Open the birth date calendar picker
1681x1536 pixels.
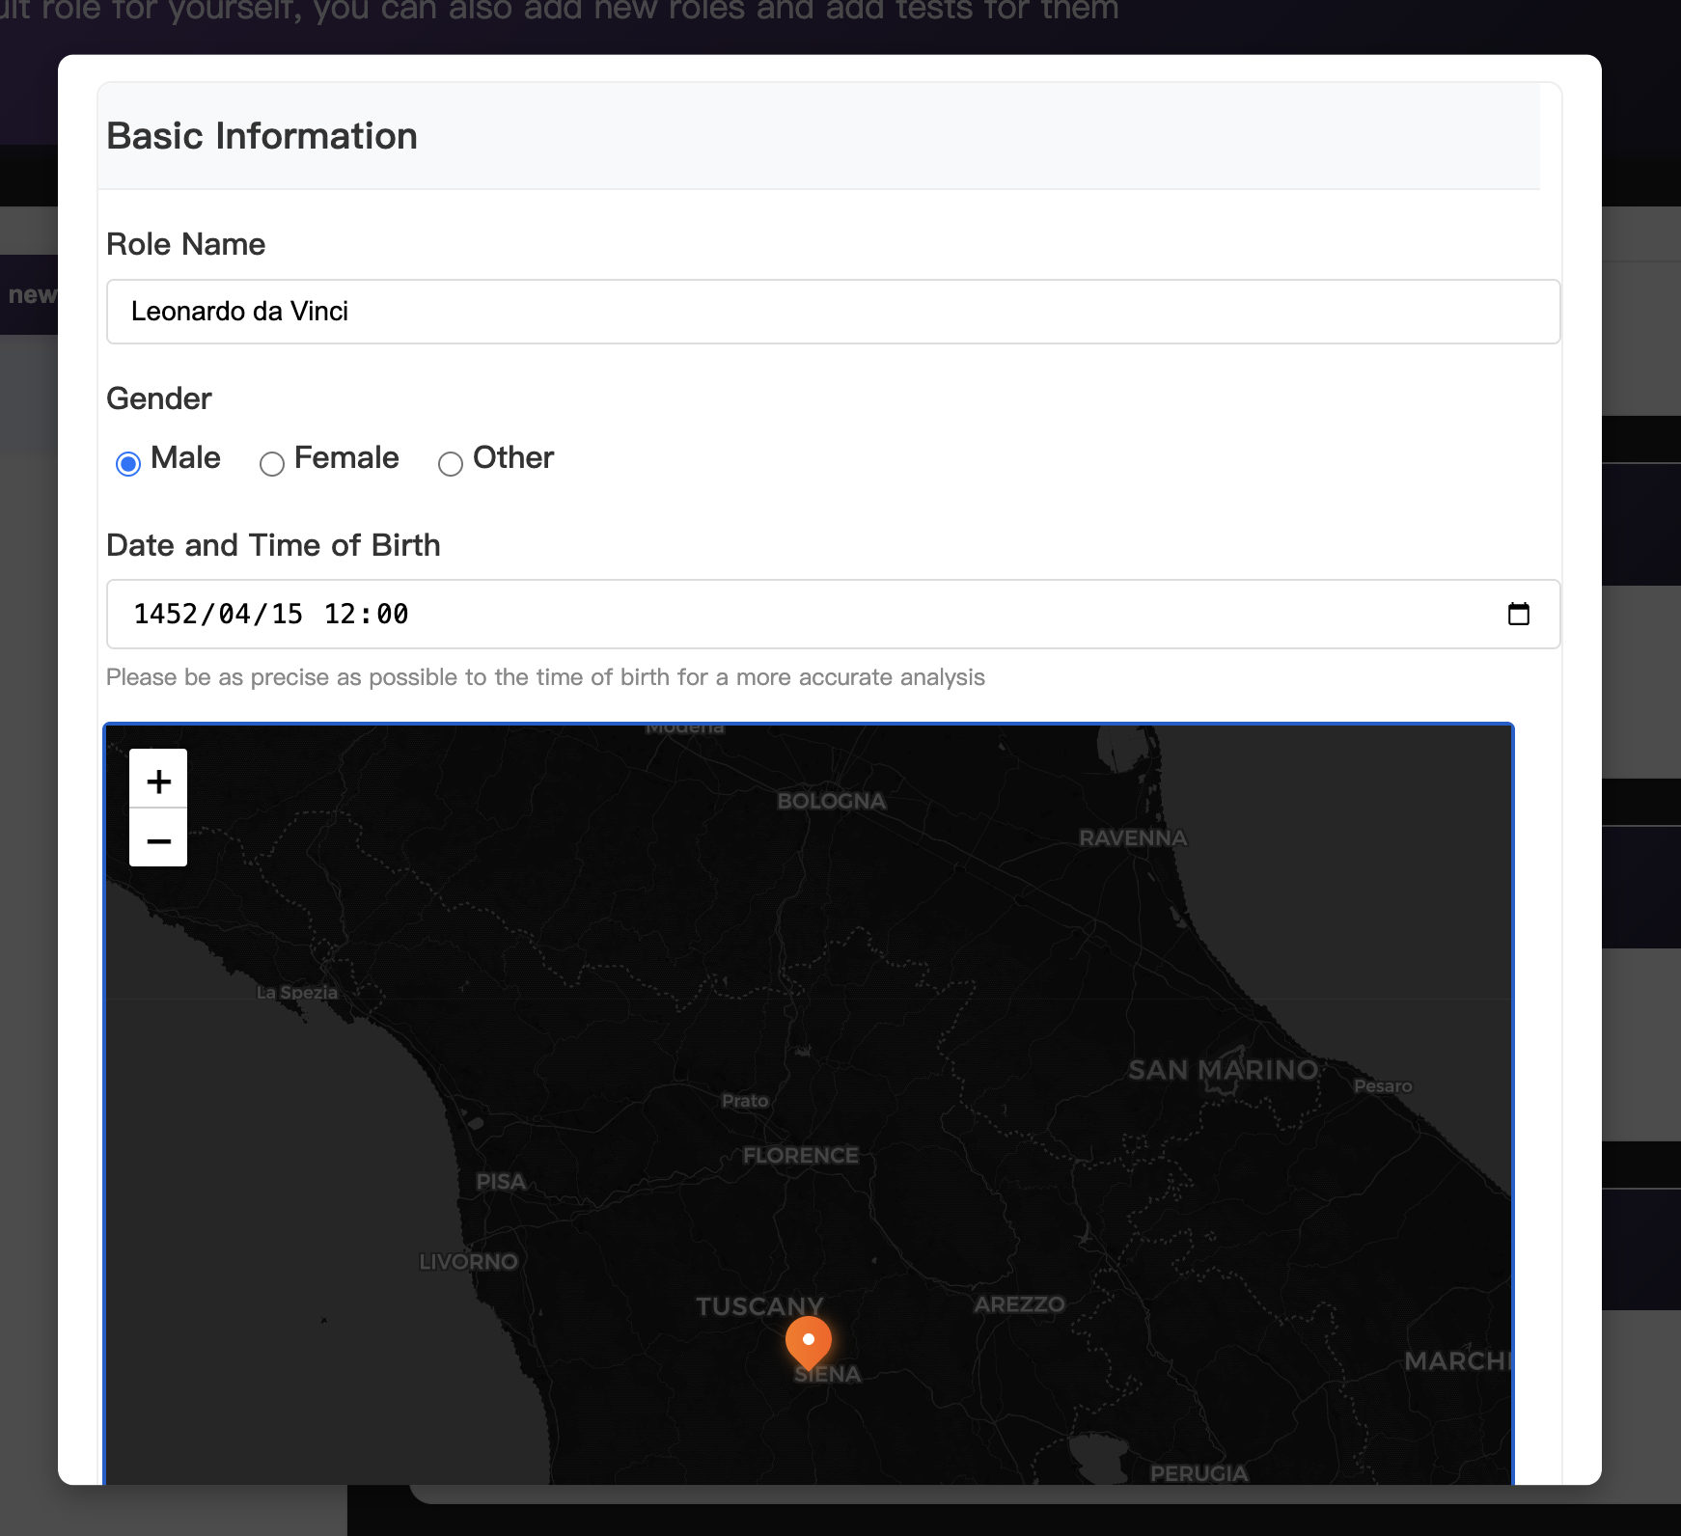point(1518,614)
